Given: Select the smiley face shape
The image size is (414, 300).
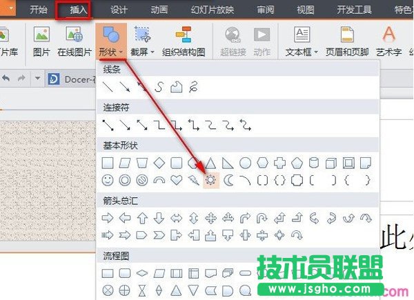Looking at the screenshot, I should coord(108,181).
